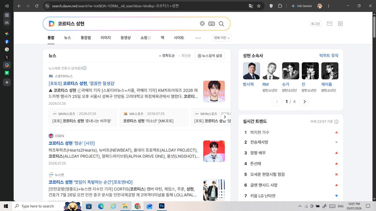The height and width of the screenshot is (211, 376).
Task: Open X shortcut in side panel
Action: (7, 57)
